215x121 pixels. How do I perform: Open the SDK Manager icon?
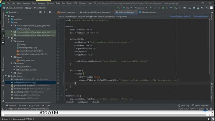click(x=202, y=8)
